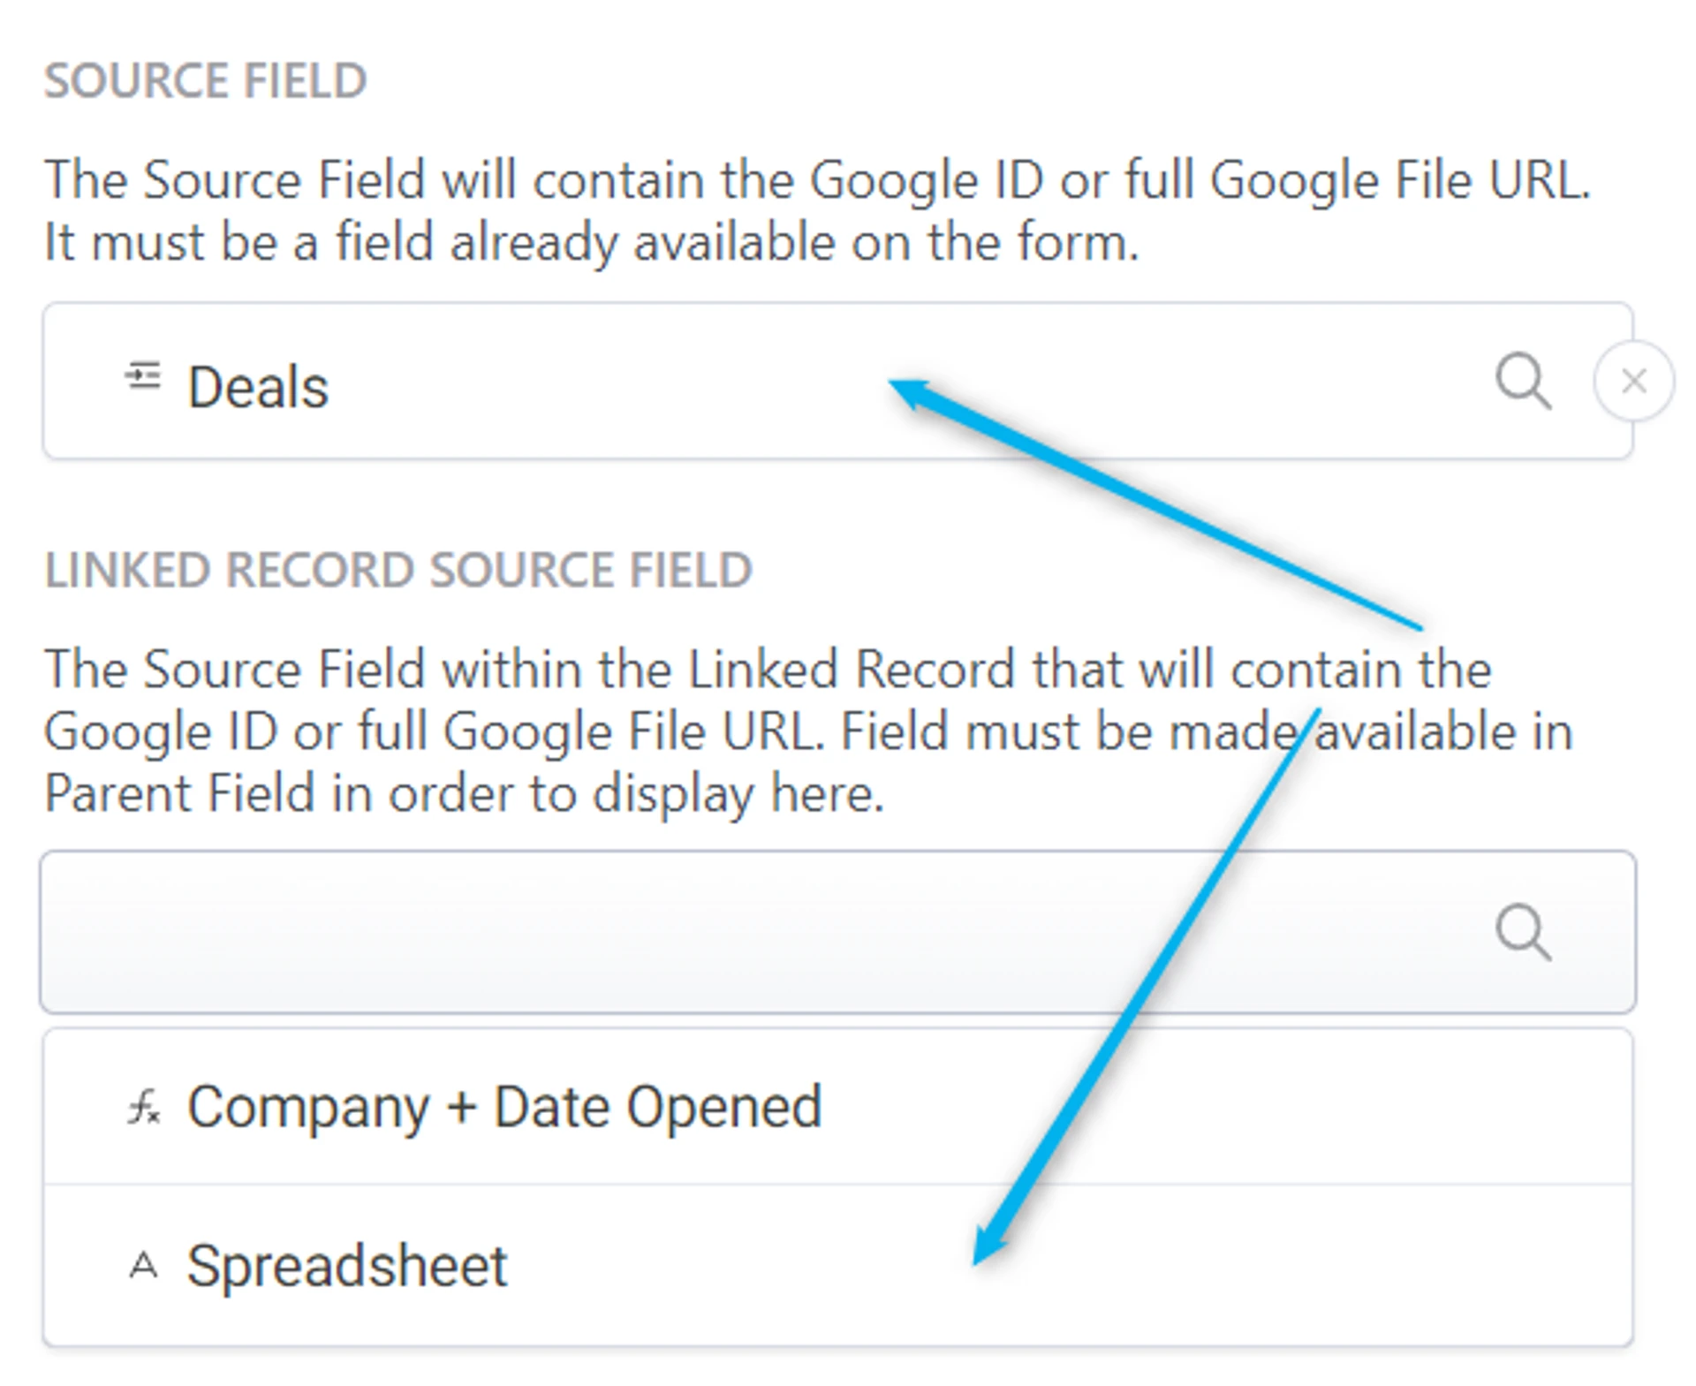Select Company + Date Opened from the list
Screen dimensions: 1696x1386
(x=503, y=1106)
